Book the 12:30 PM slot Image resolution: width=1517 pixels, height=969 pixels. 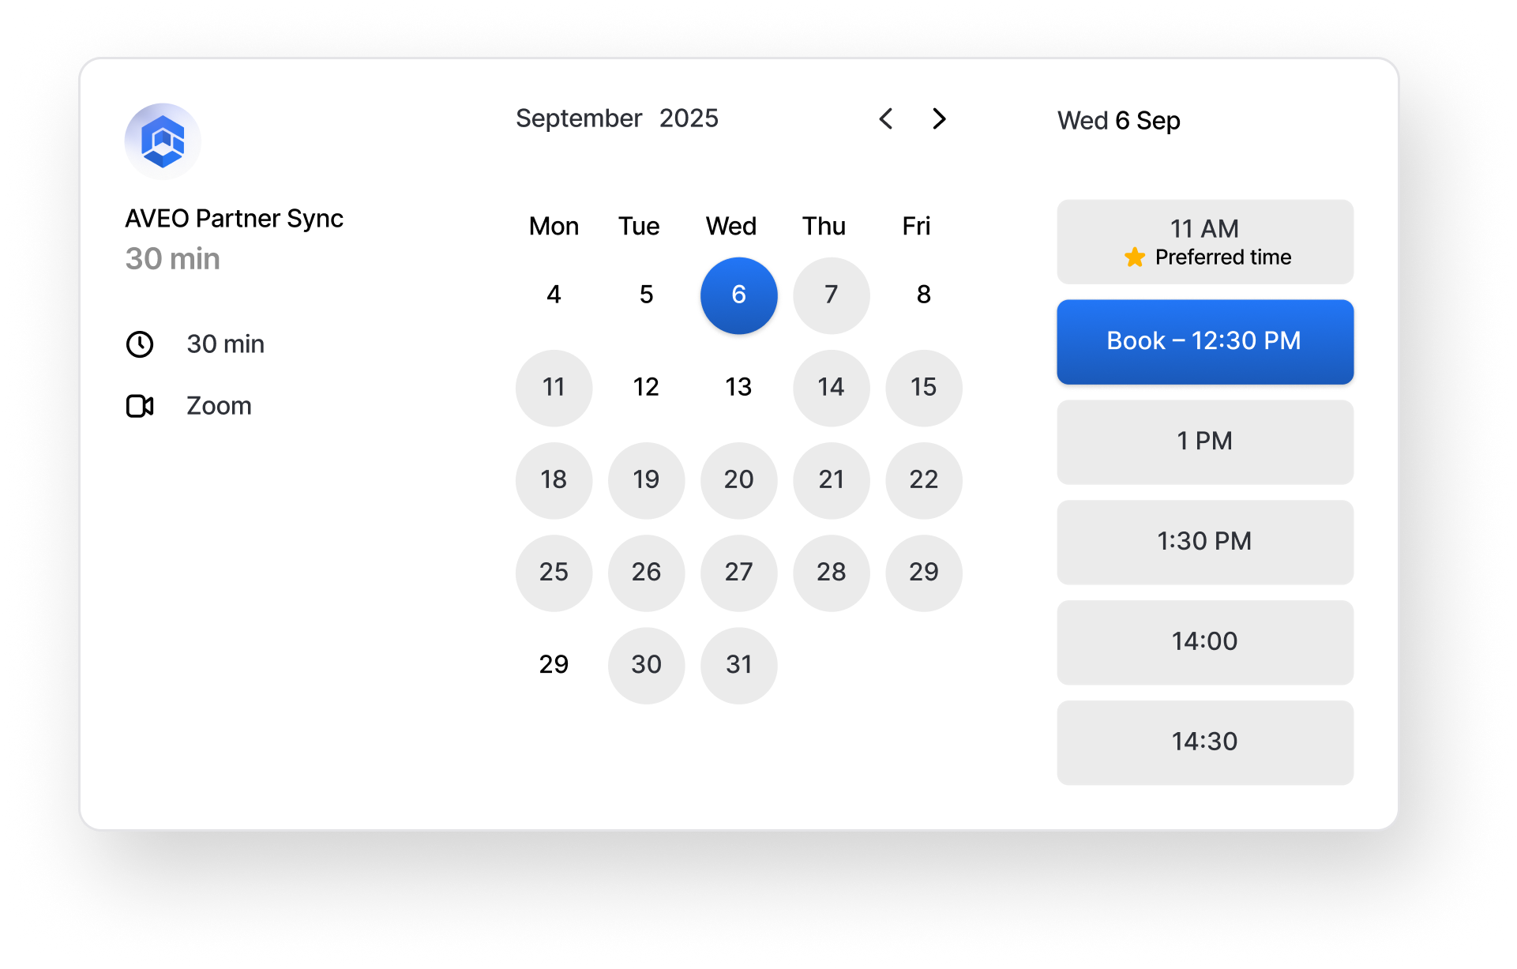coord(1204,341)
